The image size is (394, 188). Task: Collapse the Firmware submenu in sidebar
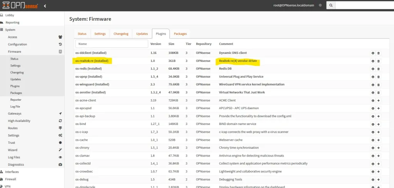pyautogui.click(x=15, y=52)
